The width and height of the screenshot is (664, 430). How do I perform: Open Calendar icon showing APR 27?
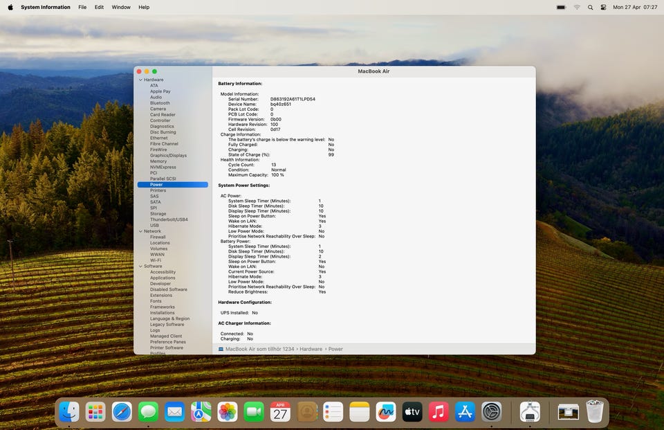(280, 412)
